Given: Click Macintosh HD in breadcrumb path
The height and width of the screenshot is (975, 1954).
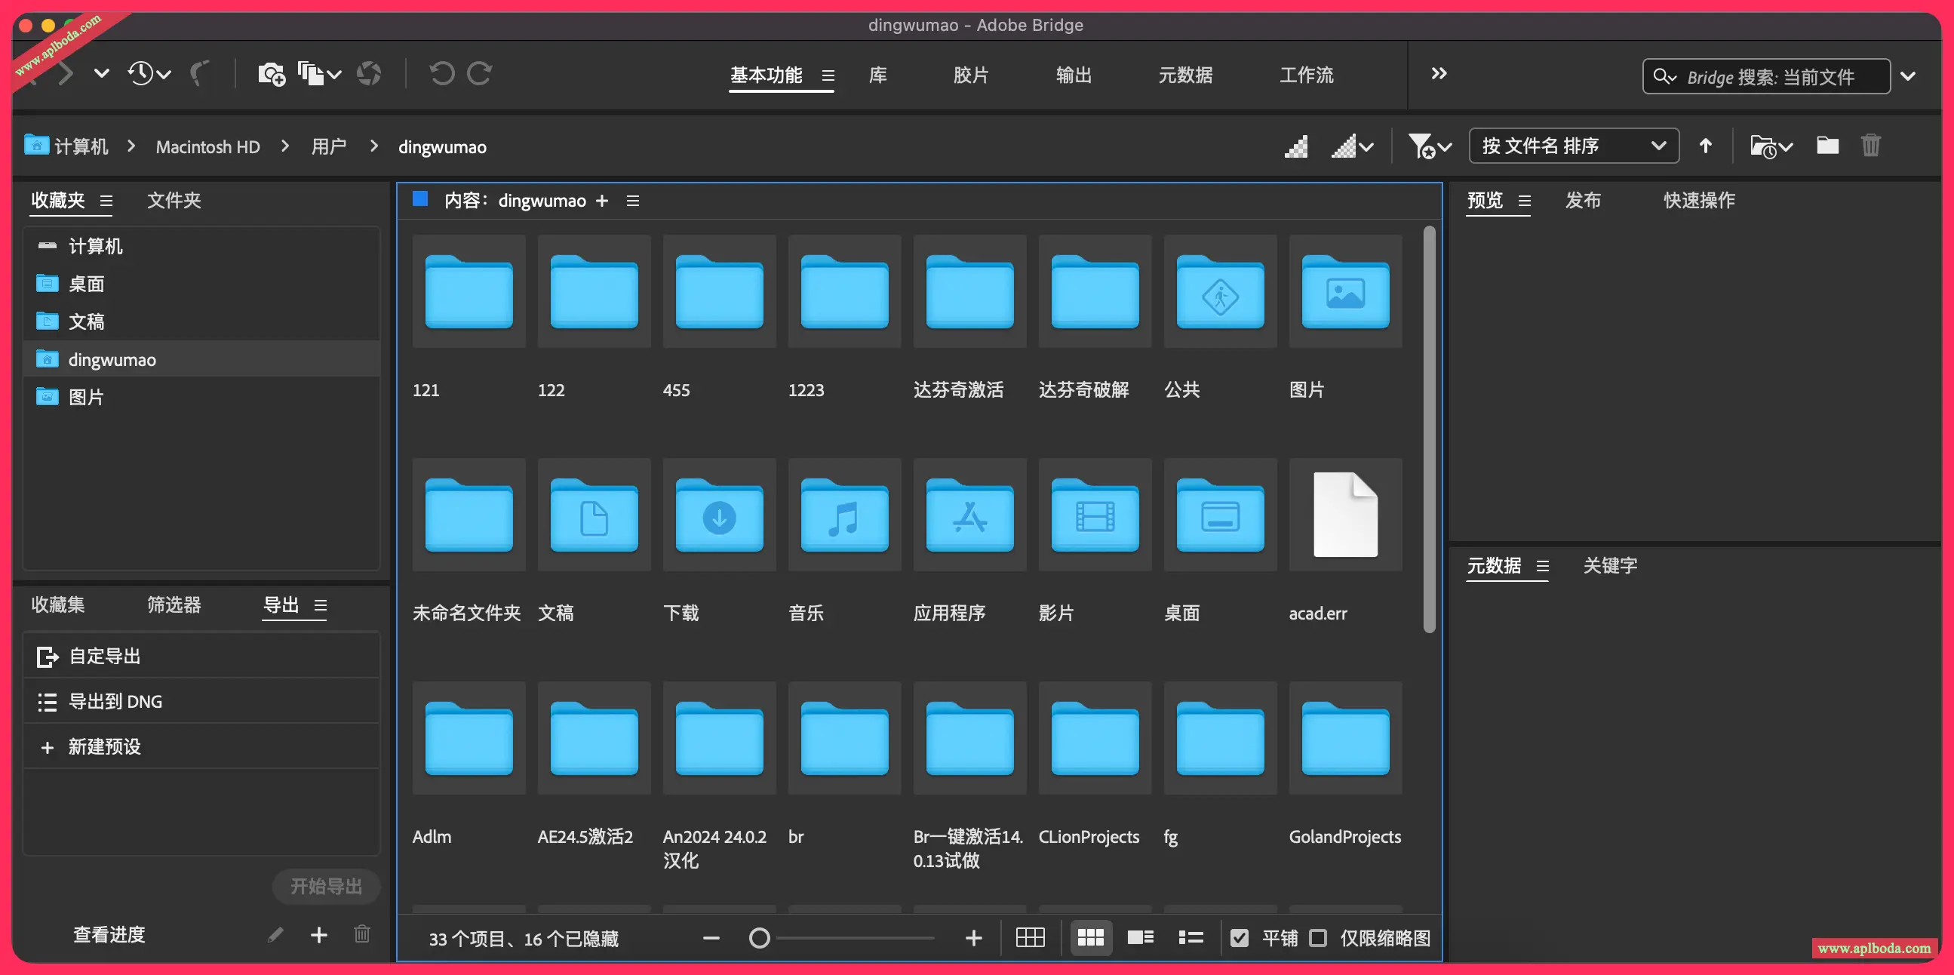Looking at the screenshot, I should [207, 146].
